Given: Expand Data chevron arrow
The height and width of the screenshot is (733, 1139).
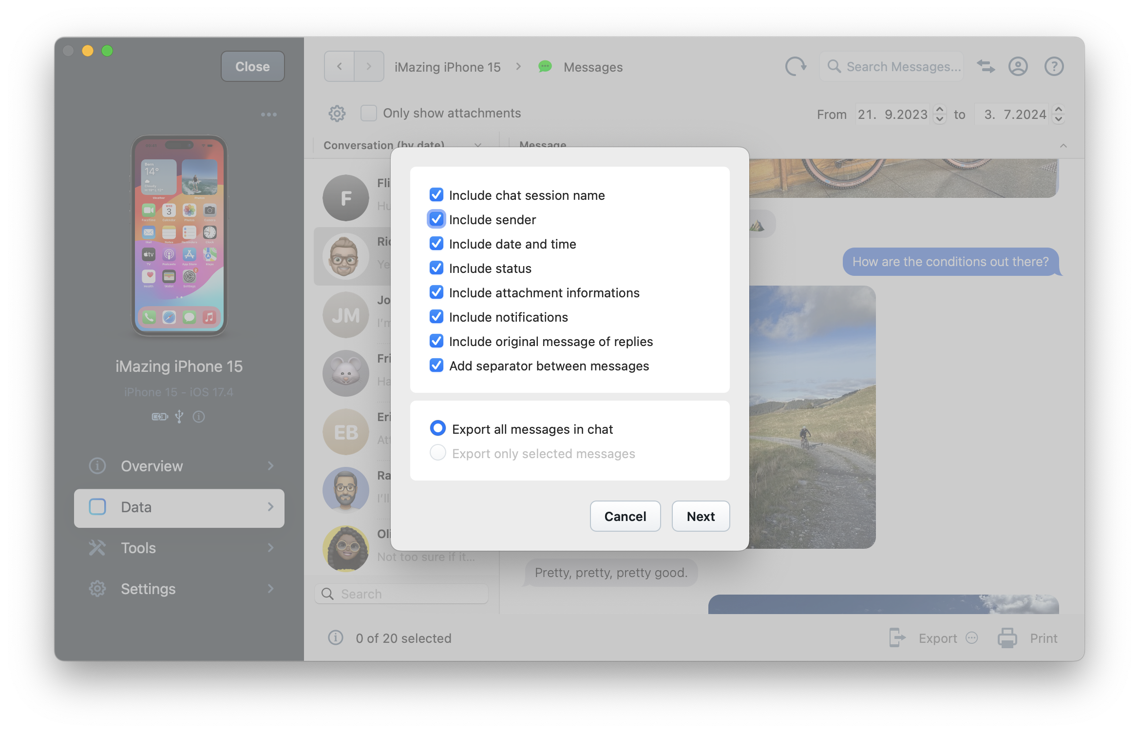Looking at the screenshot, I should pos(271,507).
